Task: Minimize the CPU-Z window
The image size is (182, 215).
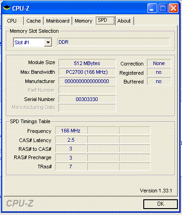Action: pyautogui.click(x=152, y=8)
